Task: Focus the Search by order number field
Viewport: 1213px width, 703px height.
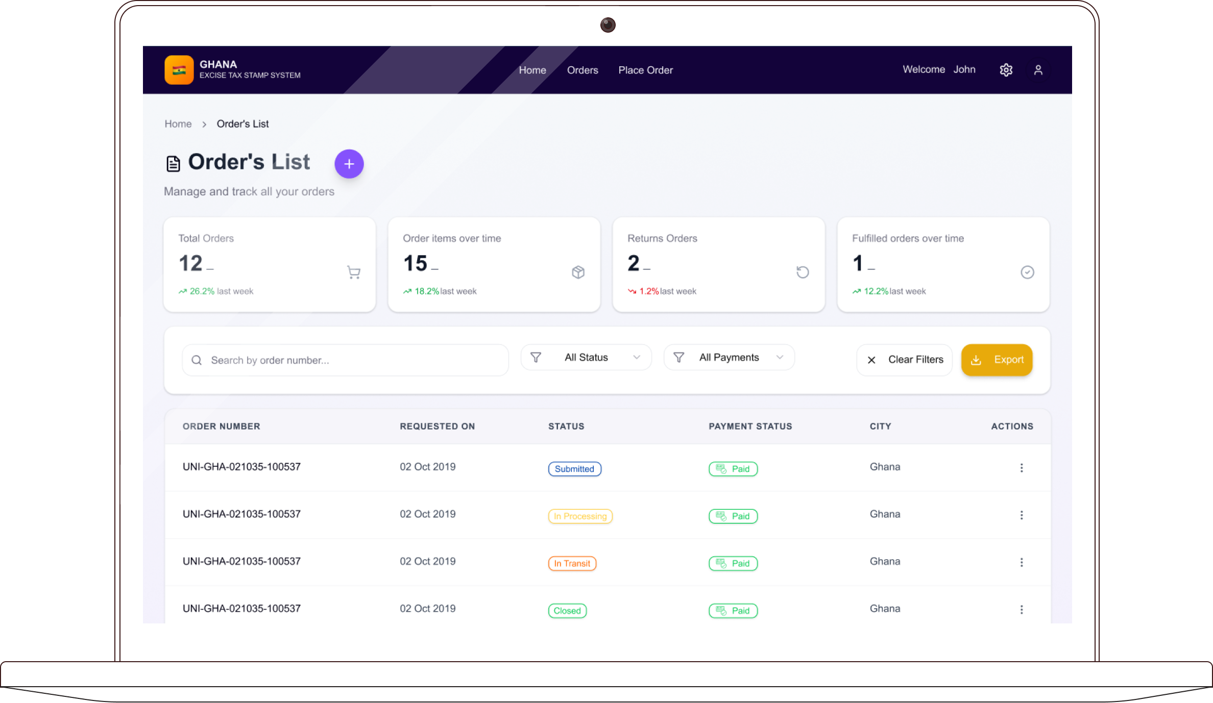Action: [345, 360]
